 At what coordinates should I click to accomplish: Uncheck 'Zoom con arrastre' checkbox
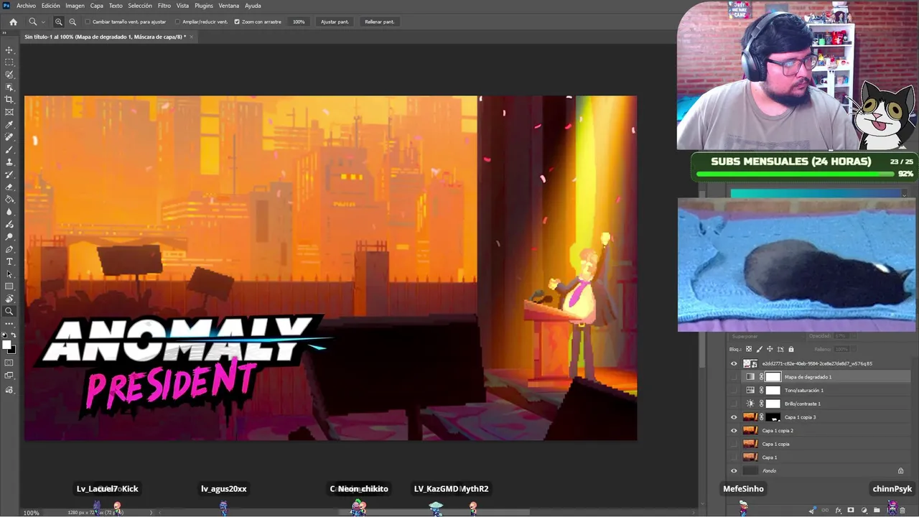click(237, 22)
